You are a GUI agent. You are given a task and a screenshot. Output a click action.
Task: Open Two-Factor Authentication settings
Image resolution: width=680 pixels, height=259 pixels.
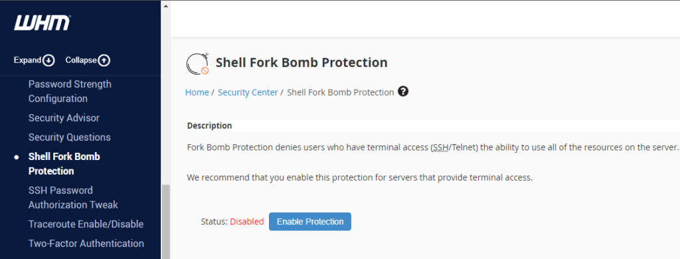[86, 243]
